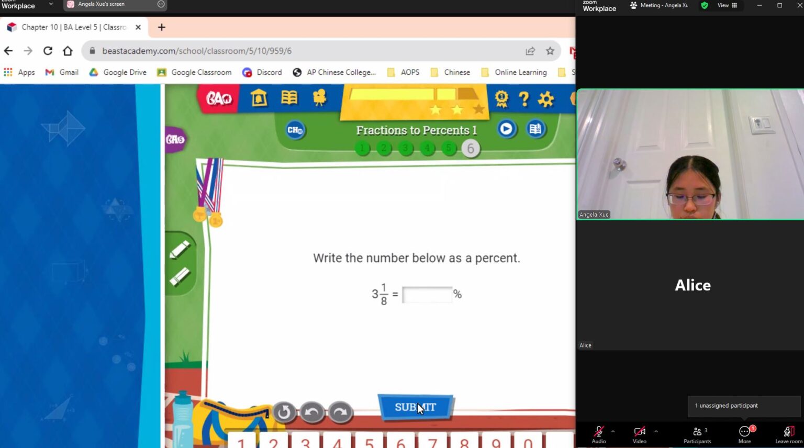This screenshot has width=804, height=448.
Task: Click the share page icon in address bar
Action: pos(530,51)
